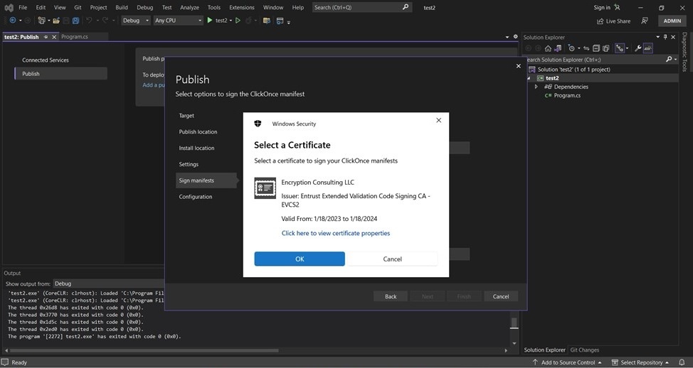The height and width of the screenshot is (368, 693).
Task: Click Cancel in the Publish wizard
Action: [x=501, y=296]
